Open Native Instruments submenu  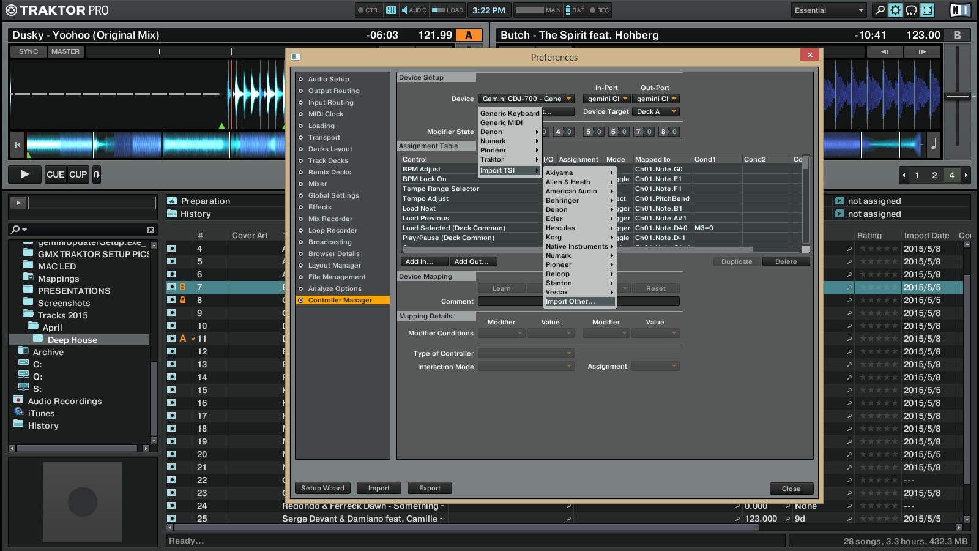[x=579, y=246]
